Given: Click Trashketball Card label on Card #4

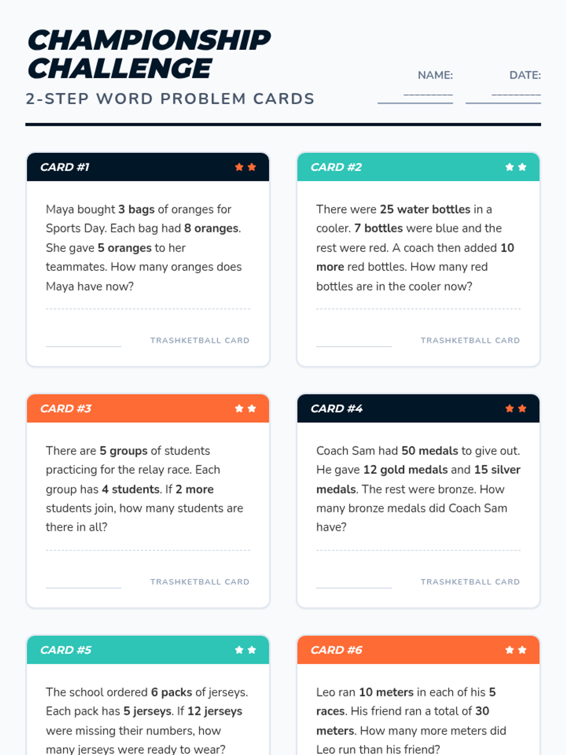Looking at the screenshot, I should tap(470, 582).
